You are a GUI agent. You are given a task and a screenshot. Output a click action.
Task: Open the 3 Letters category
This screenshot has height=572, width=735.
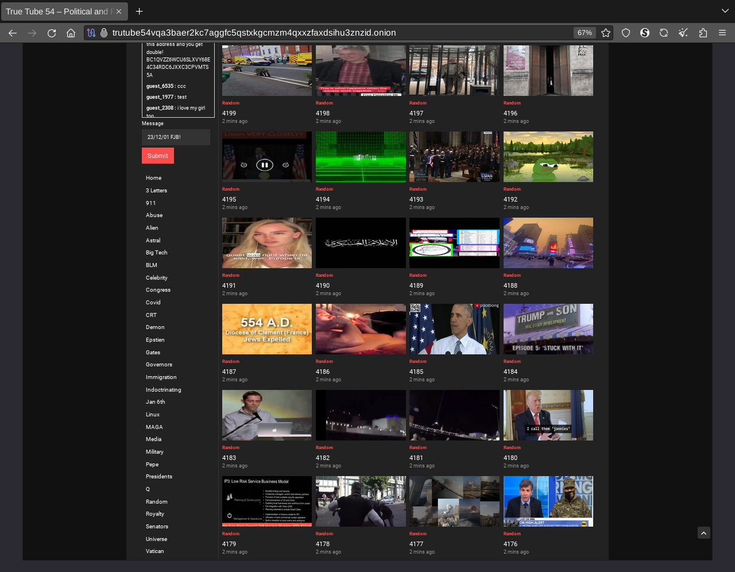pyautogui.click(x=156, y=191)
